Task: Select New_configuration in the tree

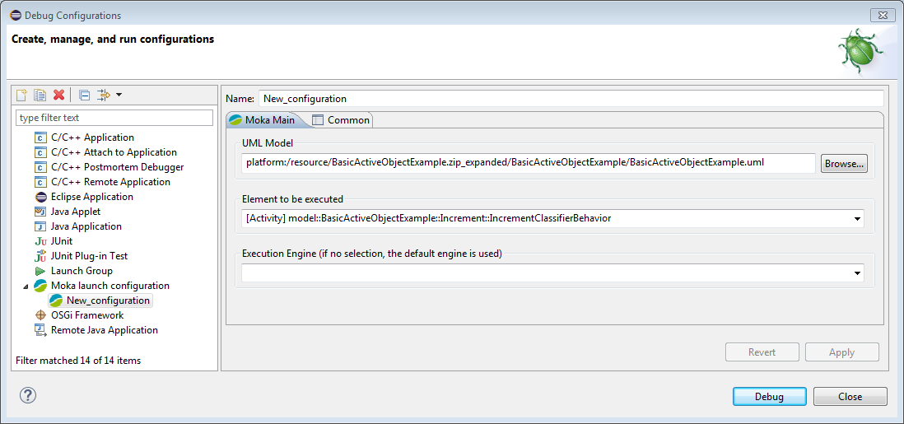Action: coord(108,301)
